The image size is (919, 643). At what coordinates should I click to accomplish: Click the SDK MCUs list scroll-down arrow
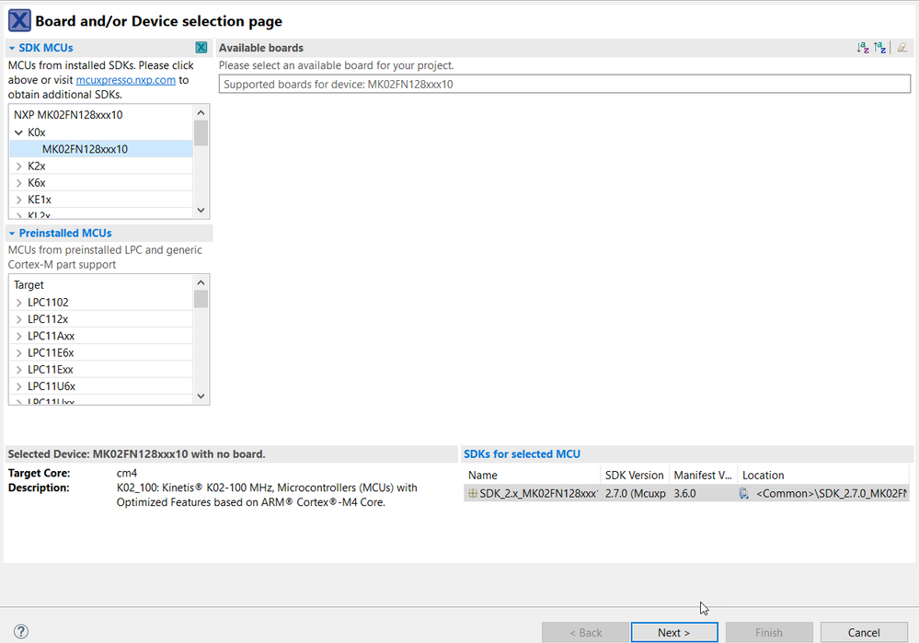click(x=201, y=210)
